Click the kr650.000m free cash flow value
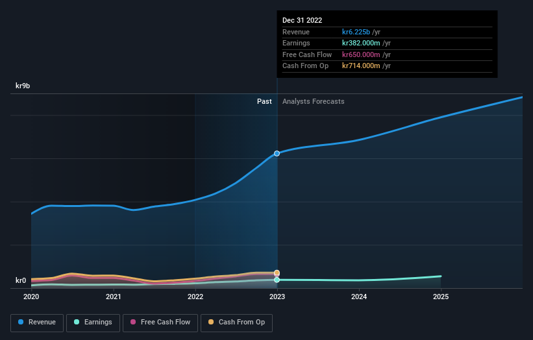 click(x=361, y=55)
